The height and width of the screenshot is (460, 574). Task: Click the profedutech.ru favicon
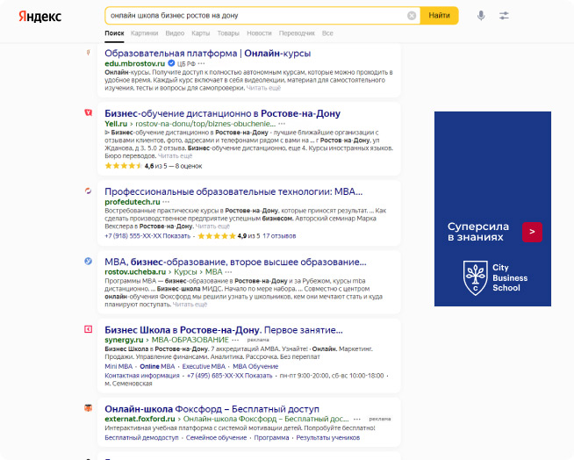(88, 190)
